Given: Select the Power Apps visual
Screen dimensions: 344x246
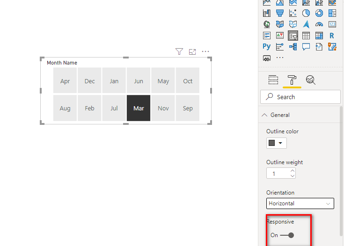Looking at the screenshot, I should 267,58.
